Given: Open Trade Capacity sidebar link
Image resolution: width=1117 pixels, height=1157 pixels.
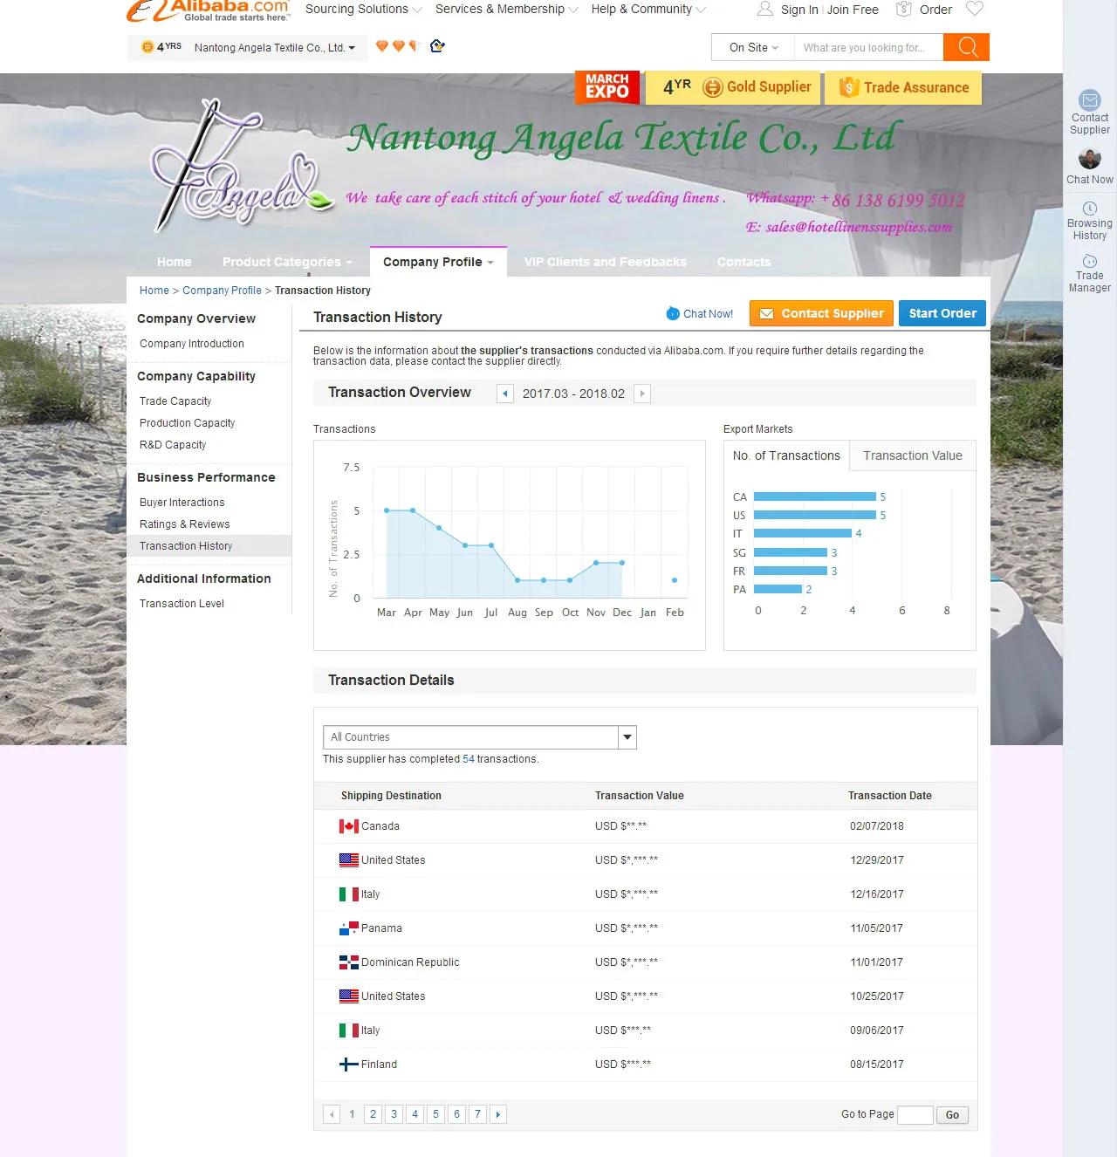Looking at the screenshot, I should pyautogui.click(x=175, y=401).
